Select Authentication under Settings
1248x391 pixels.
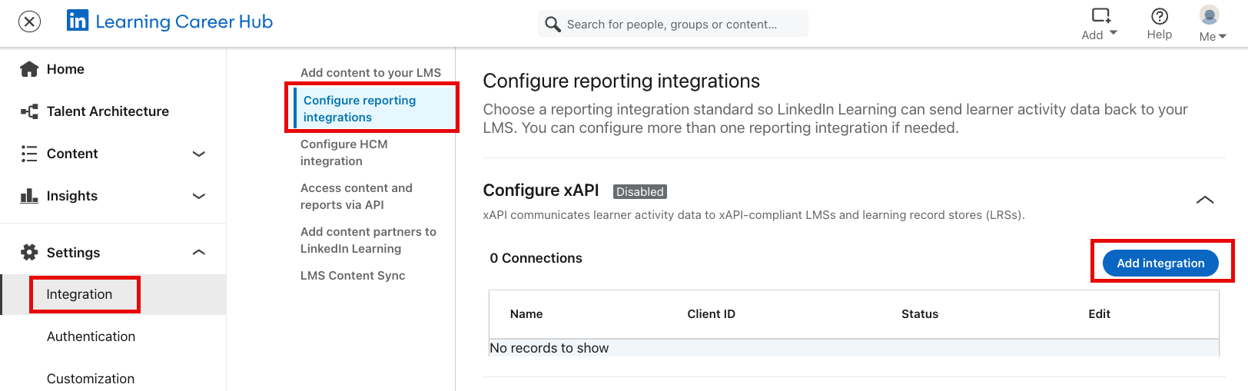click(91, 336)
